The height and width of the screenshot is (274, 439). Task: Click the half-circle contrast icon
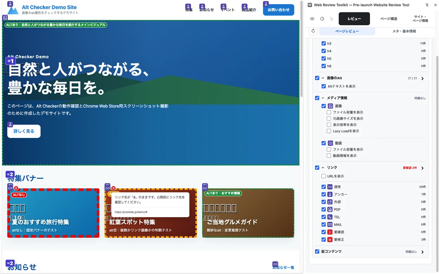pyautogui.click(x=322, y=19)
